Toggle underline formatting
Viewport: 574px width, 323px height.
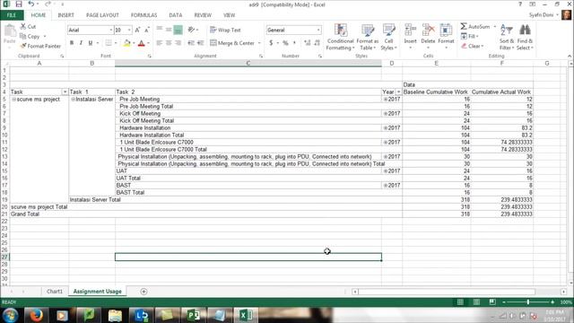[x=90, y=43]
